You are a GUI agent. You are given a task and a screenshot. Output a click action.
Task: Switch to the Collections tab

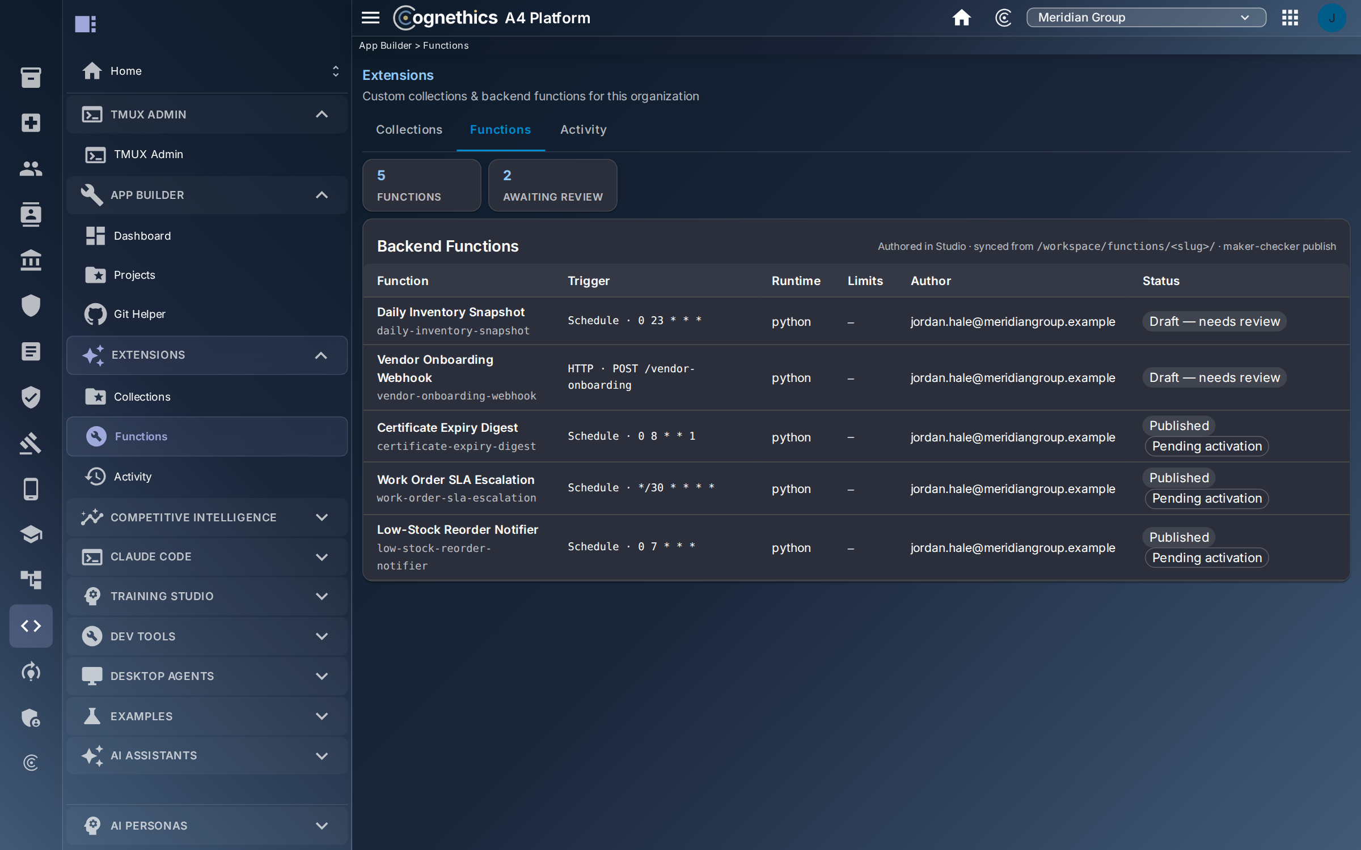click(x=409, y=130)
